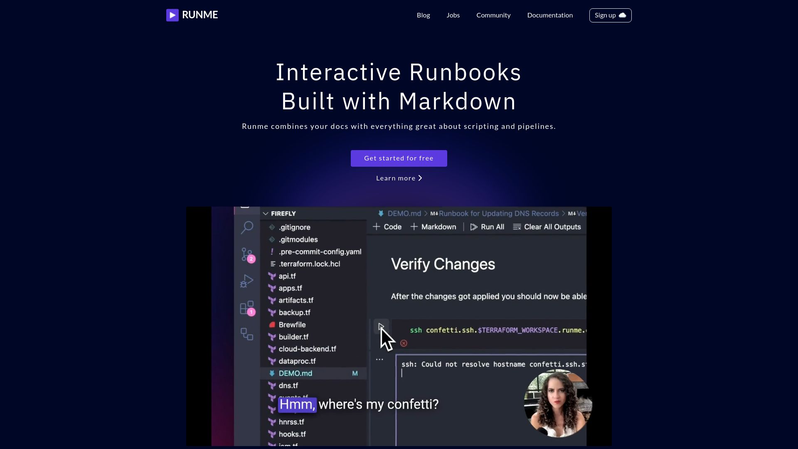The image size is (798, 449).
Task: Select the DEMO.md file
Action: coord(313,373)
